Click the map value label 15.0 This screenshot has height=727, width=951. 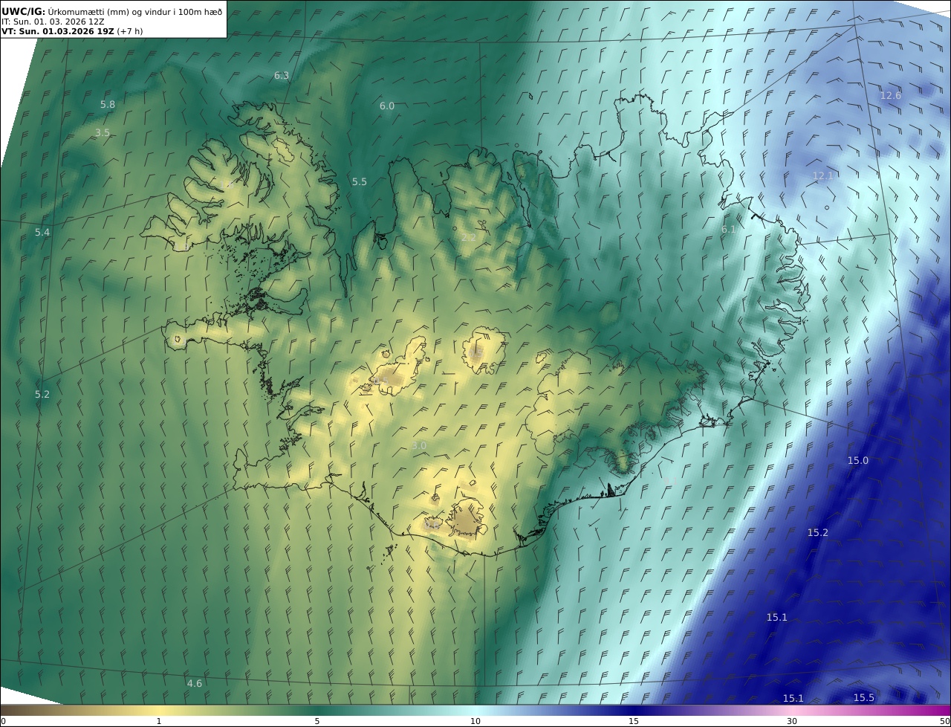pos(858,461)
